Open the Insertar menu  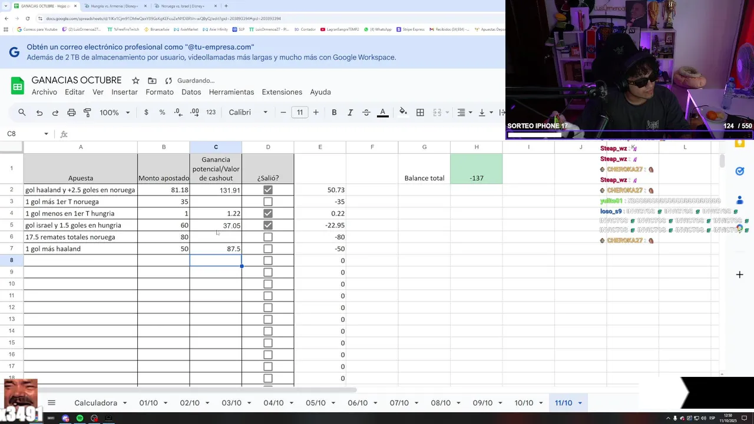click(x=124, y=92)
